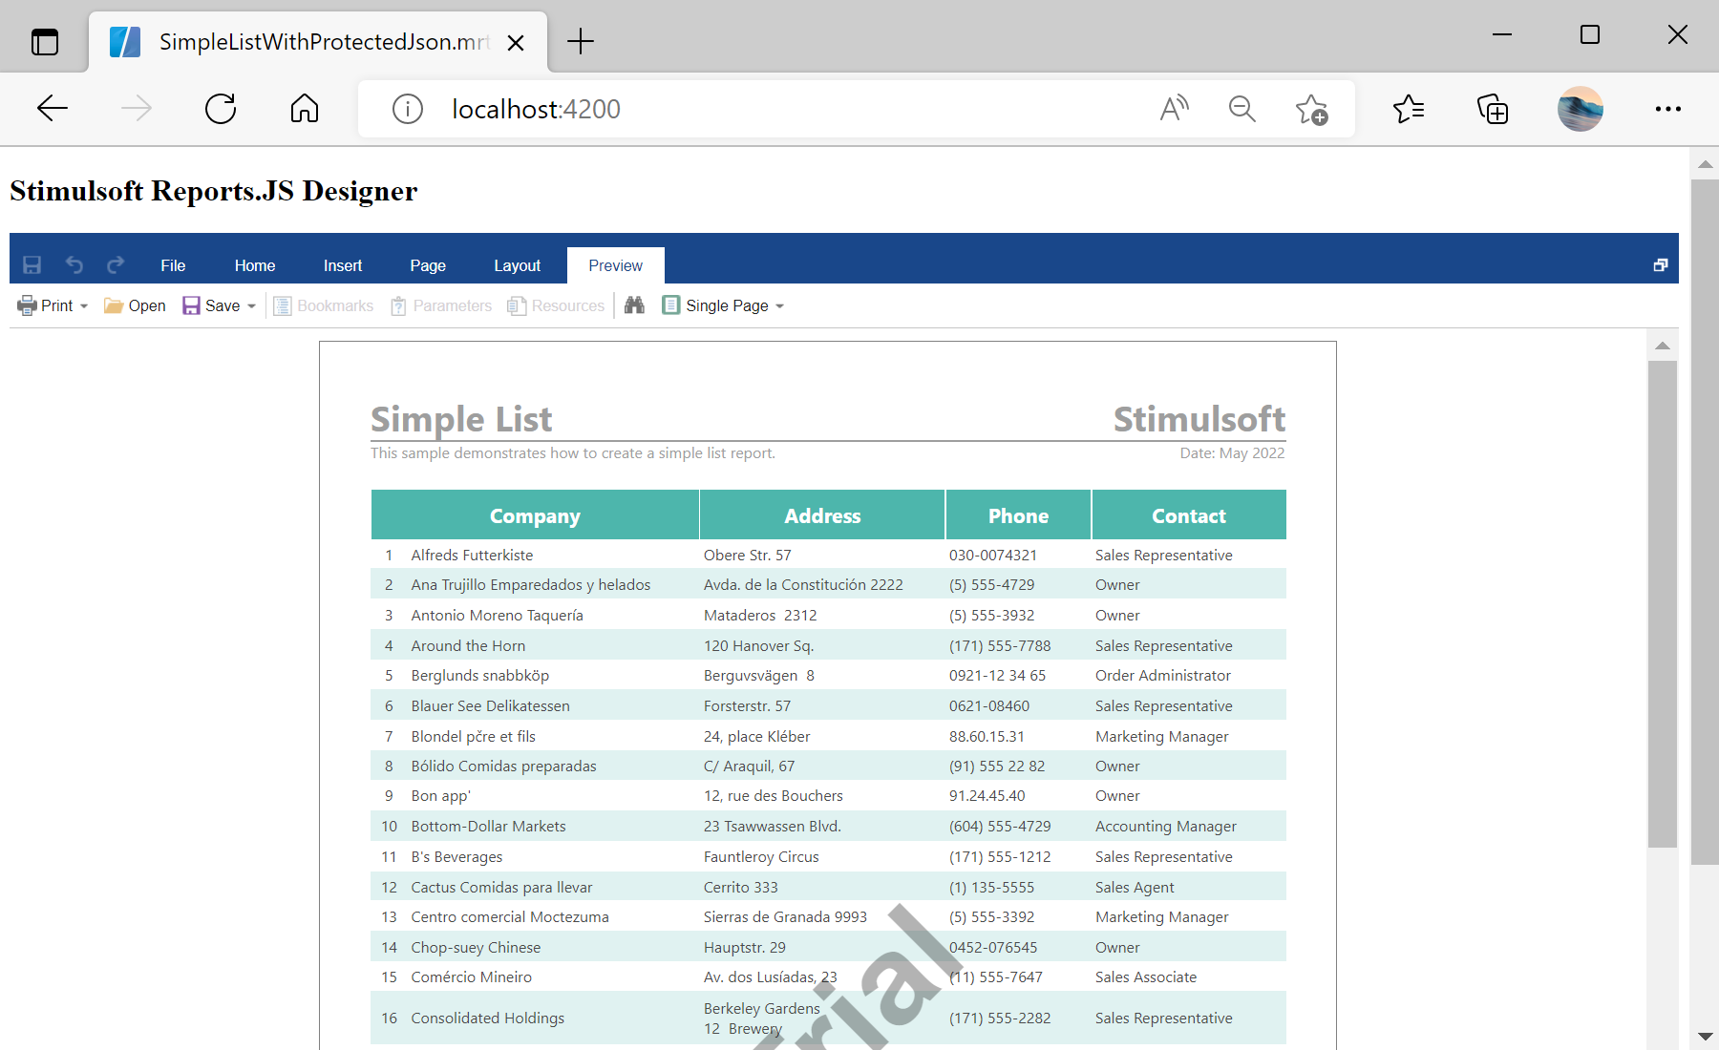Image resolution: width=1719 pixels, height=1050 pixels.
Task: Expand the Save dropdown arrow
Action: pyautogui.click(x=252, y=306)
